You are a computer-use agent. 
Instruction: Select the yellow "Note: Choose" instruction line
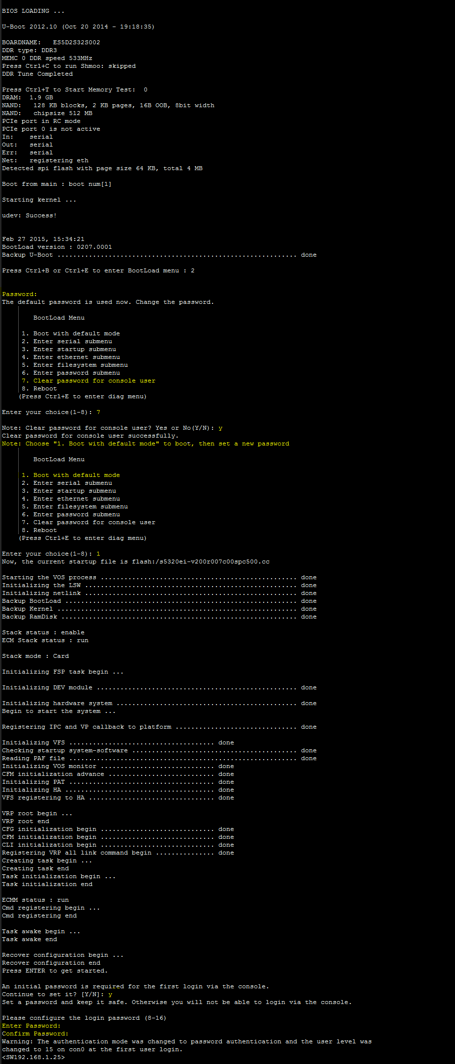(x=146, y=443)
